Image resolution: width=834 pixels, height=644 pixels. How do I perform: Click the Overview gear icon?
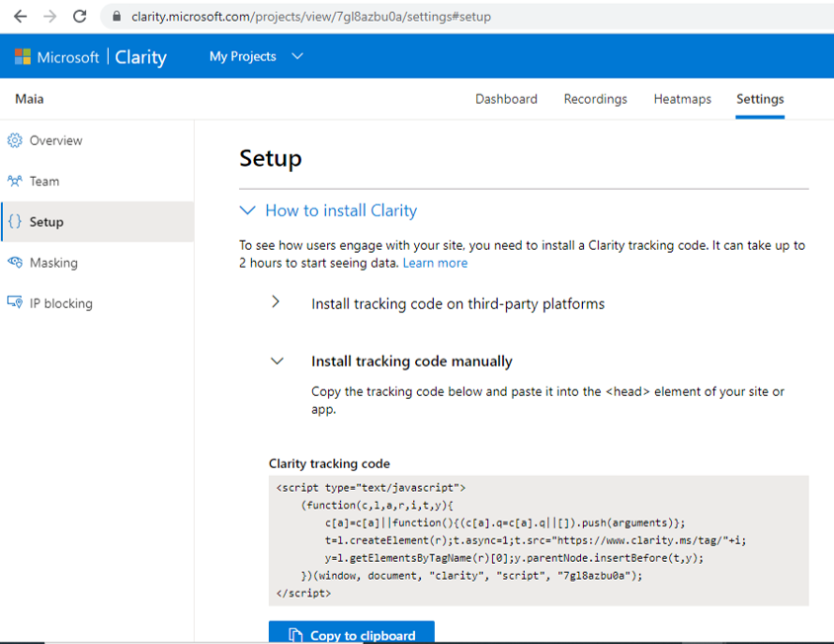(x=15, y=140)
